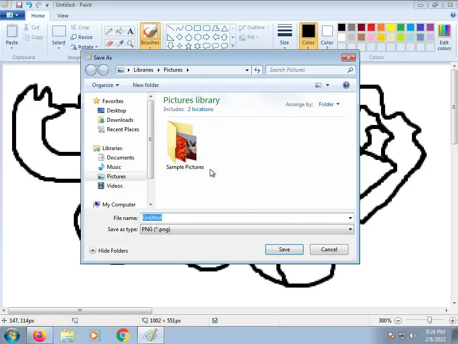Screen dimensions: 458x344
Task: Select the Pencil tool in Paint ribbon
Action: click(109, 31)
